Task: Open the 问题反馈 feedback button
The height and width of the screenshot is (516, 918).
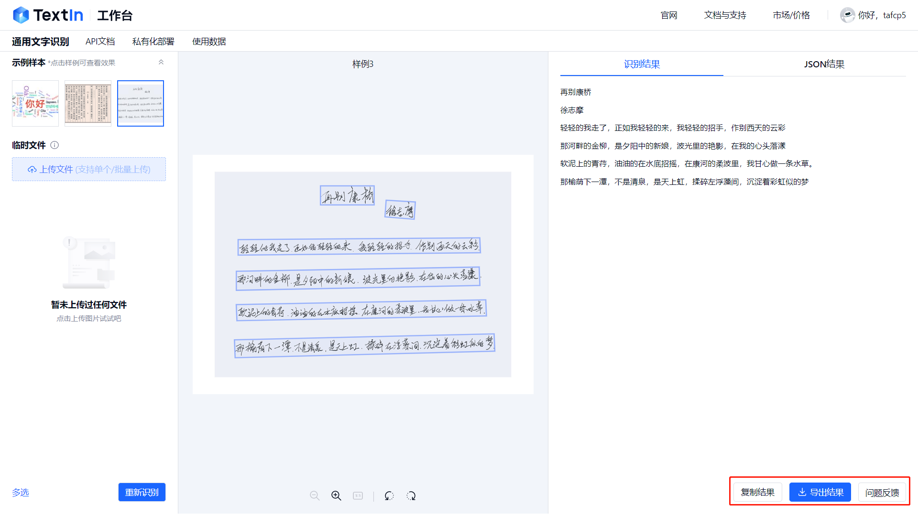Action: click(882, 492)
